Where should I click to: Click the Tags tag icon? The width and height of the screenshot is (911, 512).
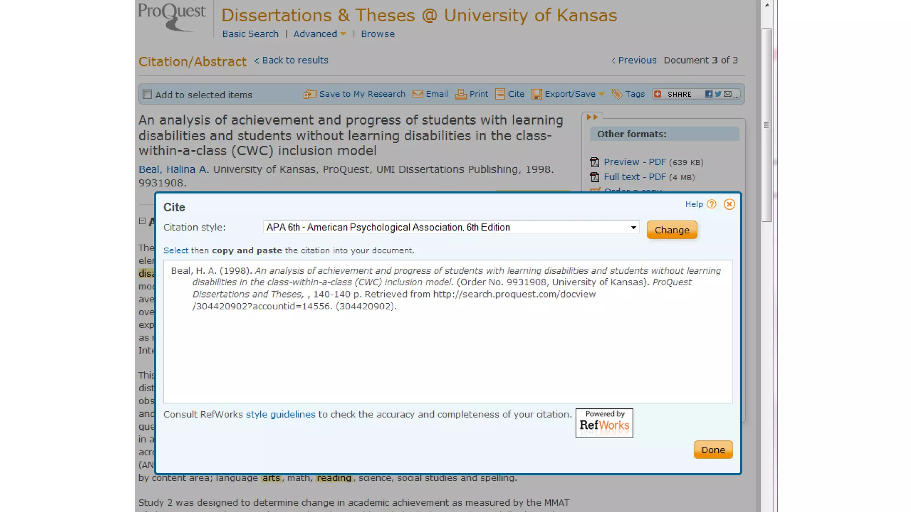coord(617,94)
